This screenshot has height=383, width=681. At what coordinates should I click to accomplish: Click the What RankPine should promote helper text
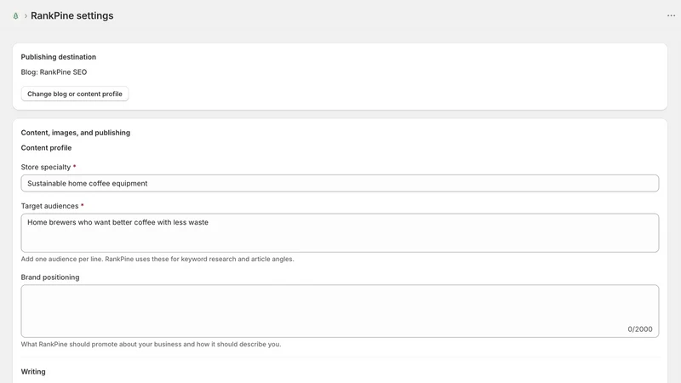click(152, 344)
